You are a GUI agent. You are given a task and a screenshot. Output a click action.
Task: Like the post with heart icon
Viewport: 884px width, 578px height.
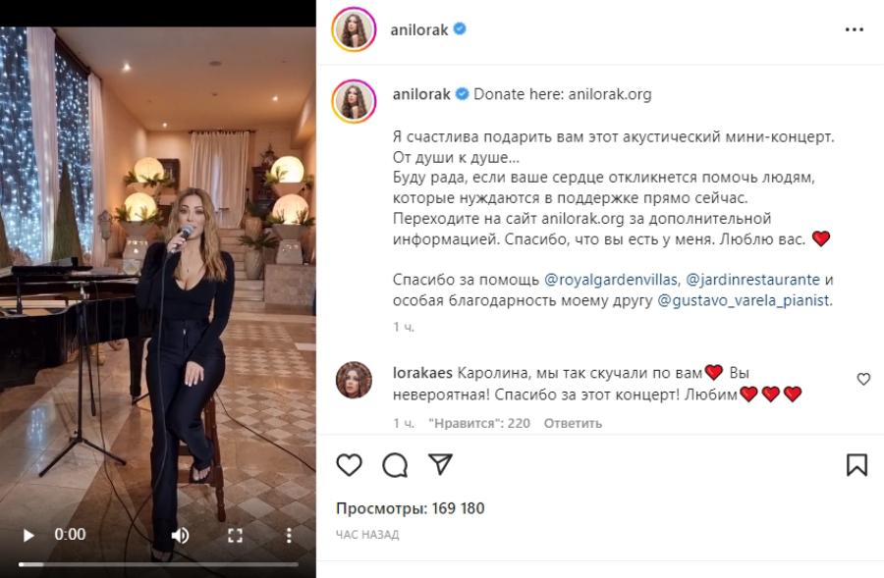pyautogui.click(x=349, y=465)
